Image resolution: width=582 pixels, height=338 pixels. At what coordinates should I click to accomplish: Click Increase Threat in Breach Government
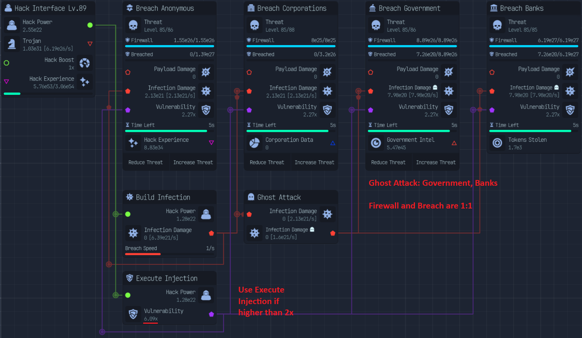(436, 162)
